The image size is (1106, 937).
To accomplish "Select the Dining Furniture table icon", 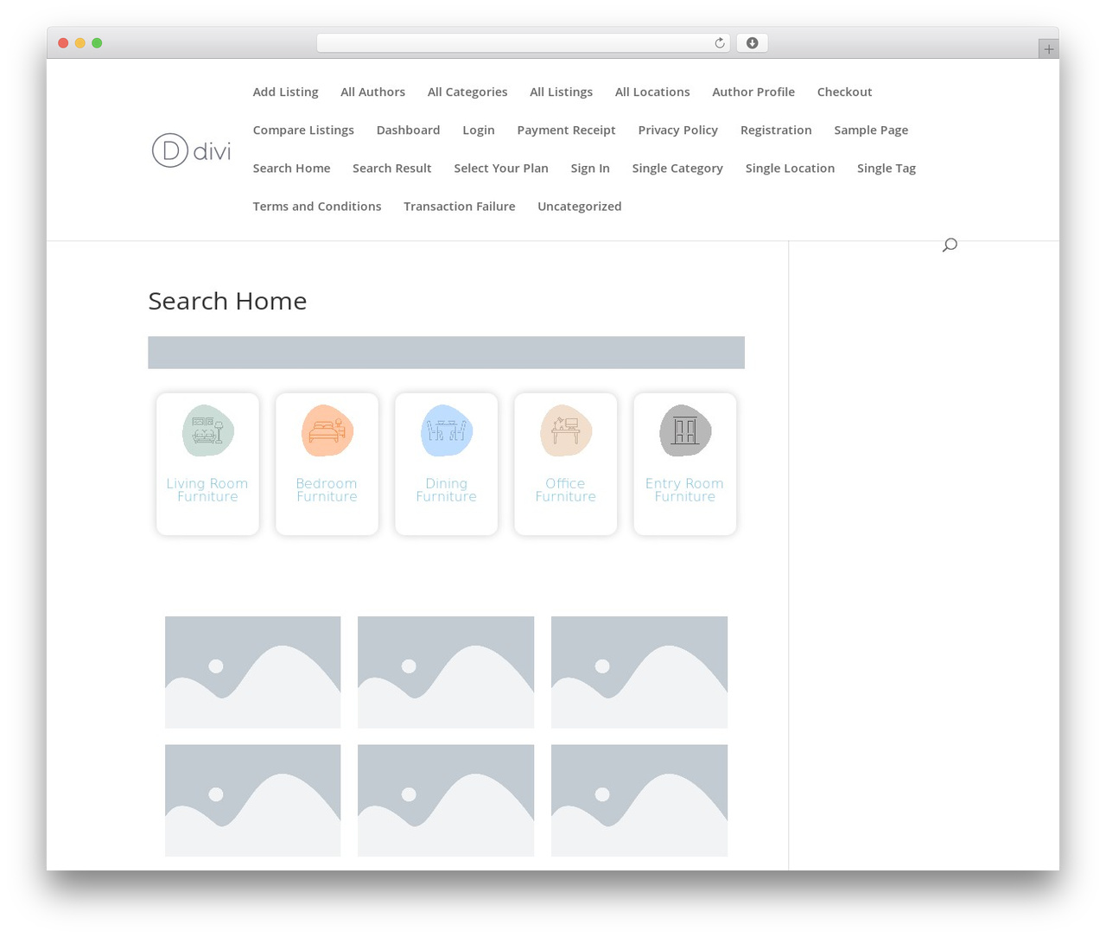I will (x=446, y=430).
